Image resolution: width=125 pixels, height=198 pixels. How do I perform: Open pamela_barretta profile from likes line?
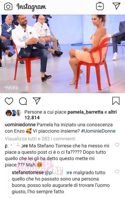pyautogui.click(x=85, y=112)
